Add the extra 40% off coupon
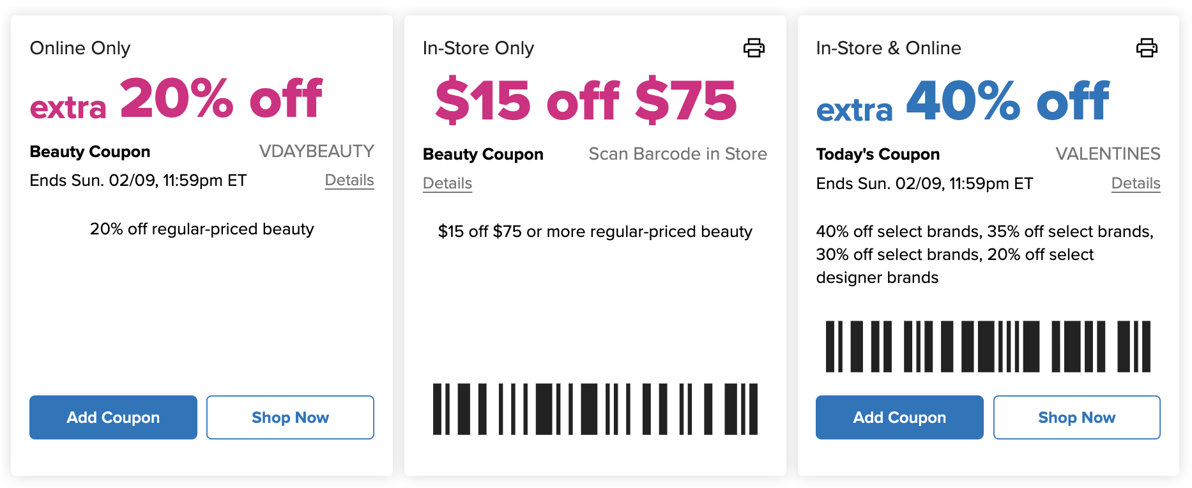Screen dimensions: 1192x488 899,417
